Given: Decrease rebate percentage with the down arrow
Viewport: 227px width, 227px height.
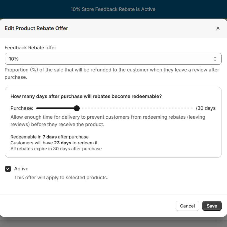Looking at the screenshot, I should pyautogui.click(x=215, y=61).
